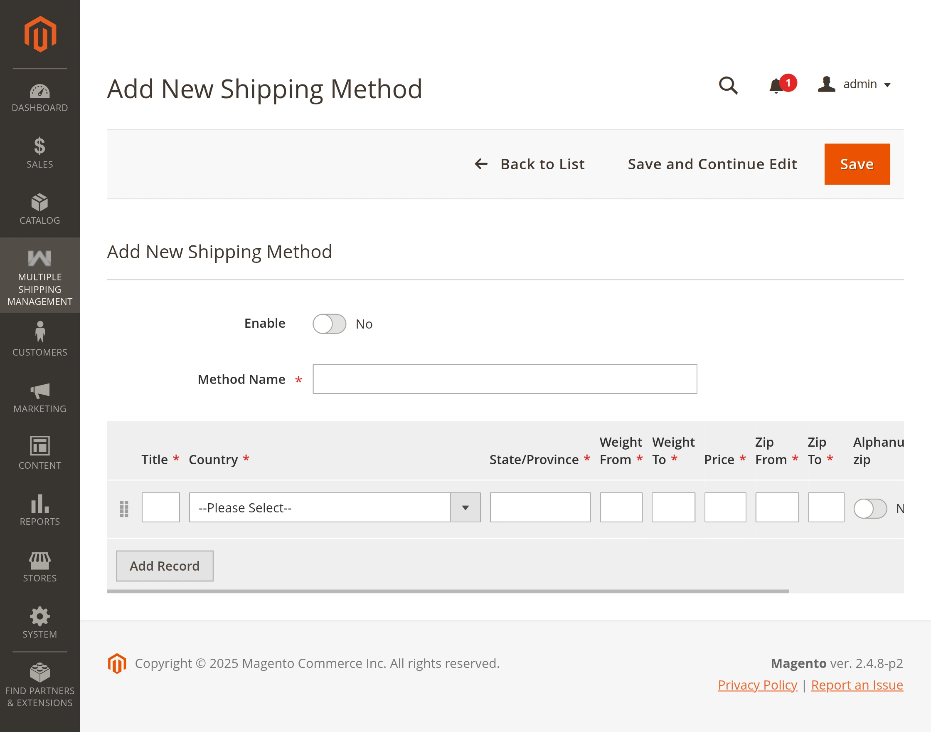This screenshot has height=732, width=931.
Task: Click the Magento logo in the sidebar
Action: [x=40, y=34]
